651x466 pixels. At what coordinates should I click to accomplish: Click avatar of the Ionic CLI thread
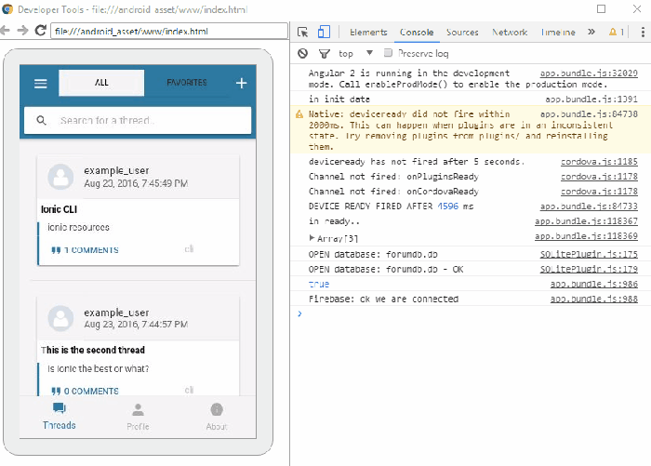click(x=61, y=177)
